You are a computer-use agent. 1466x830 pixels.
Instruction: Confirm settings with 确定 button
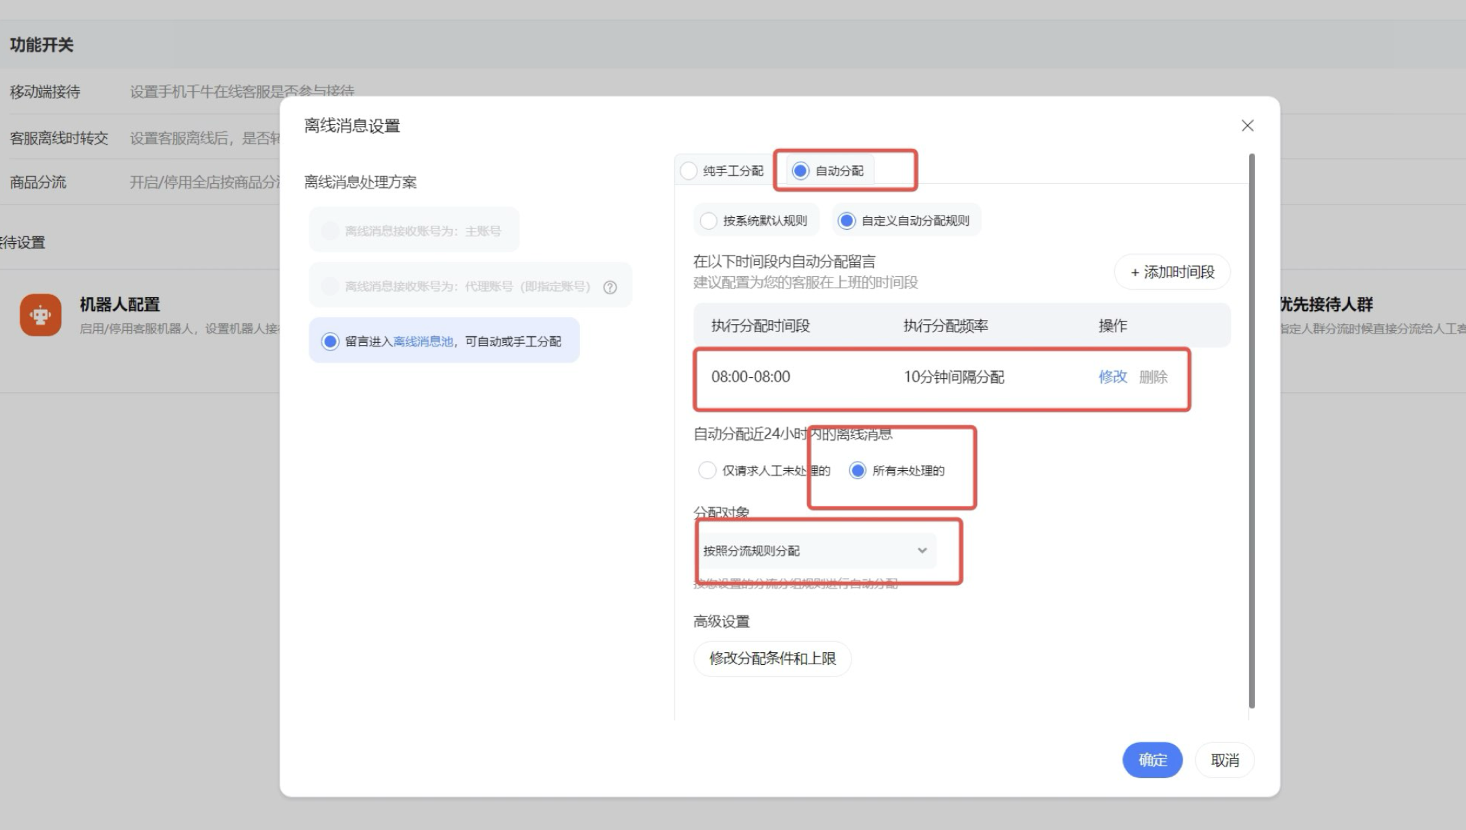pos(1152,760)
